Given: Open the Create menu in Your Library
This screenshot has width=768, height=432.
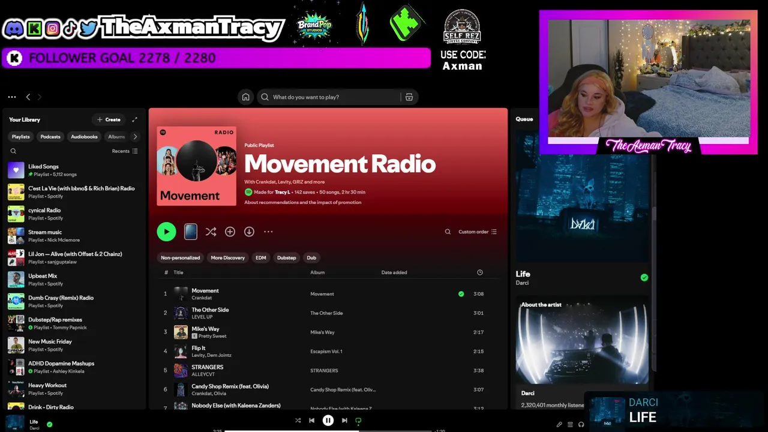Looking at the screenshot, I should [x=109, y=119].
